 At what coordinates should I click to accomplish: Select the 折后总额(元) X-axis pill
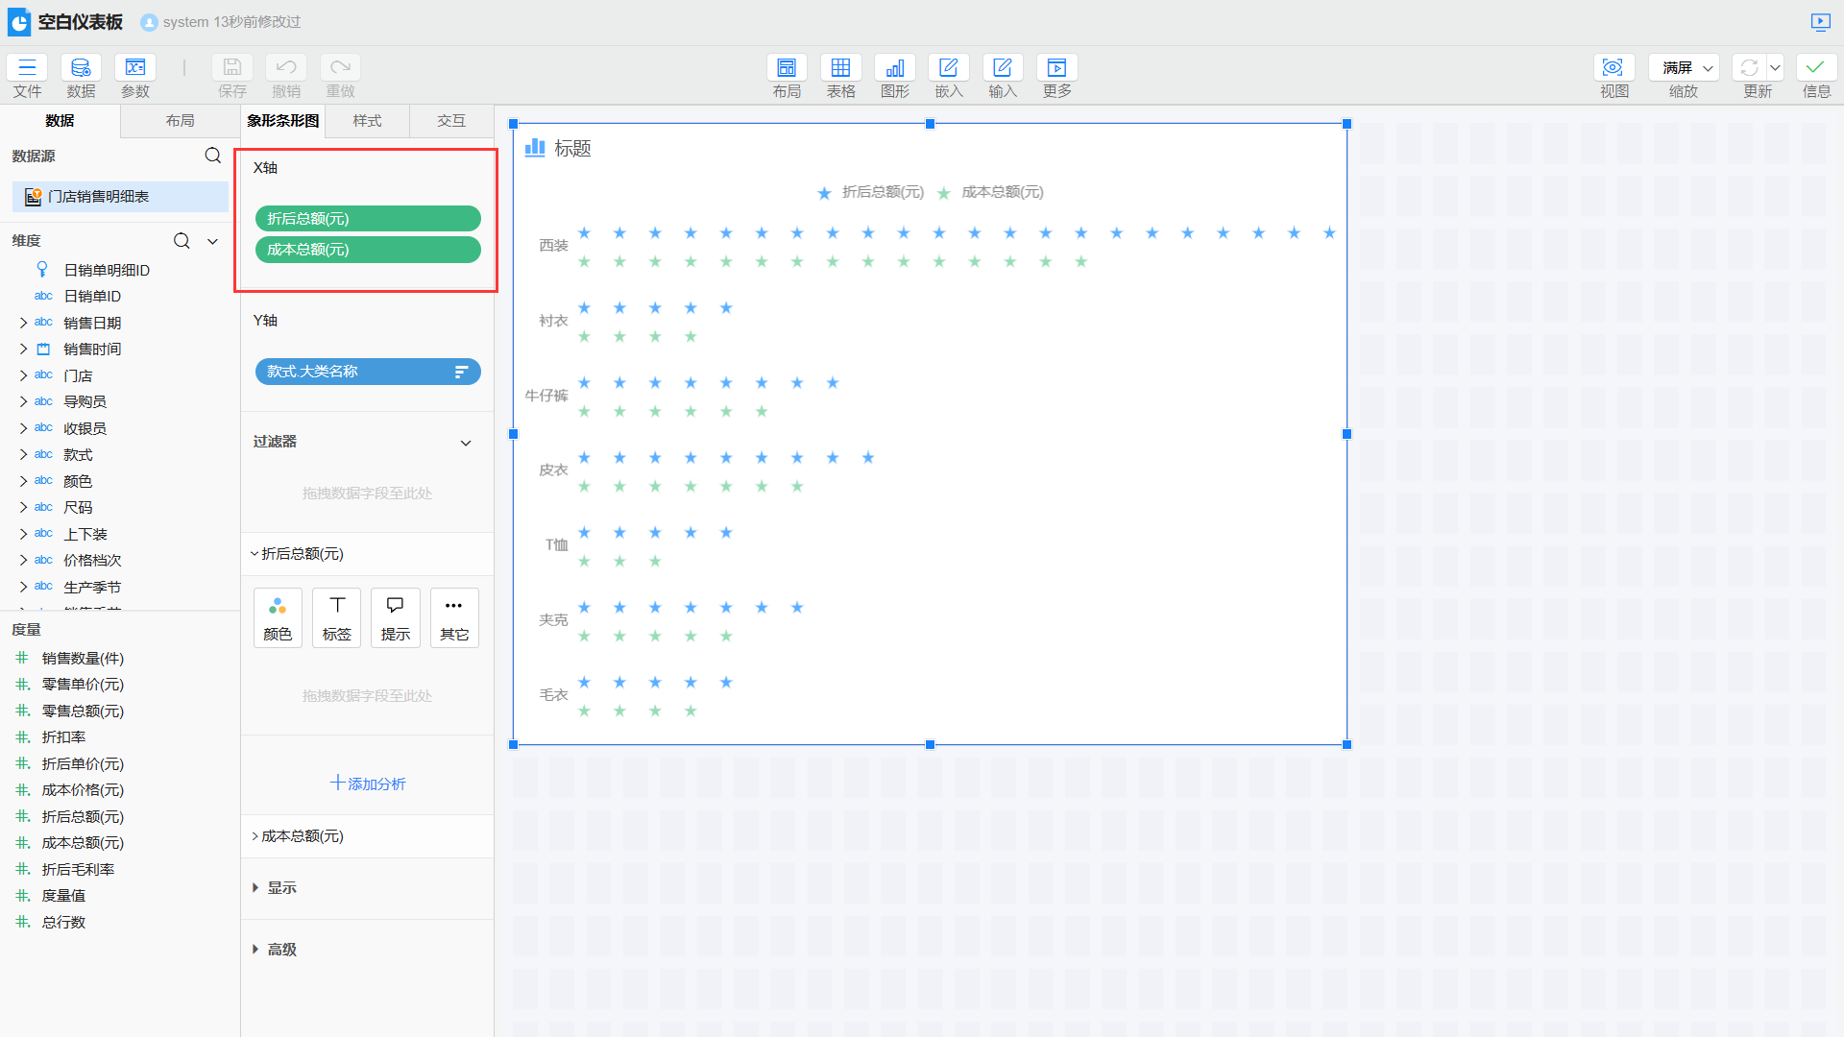367,219
